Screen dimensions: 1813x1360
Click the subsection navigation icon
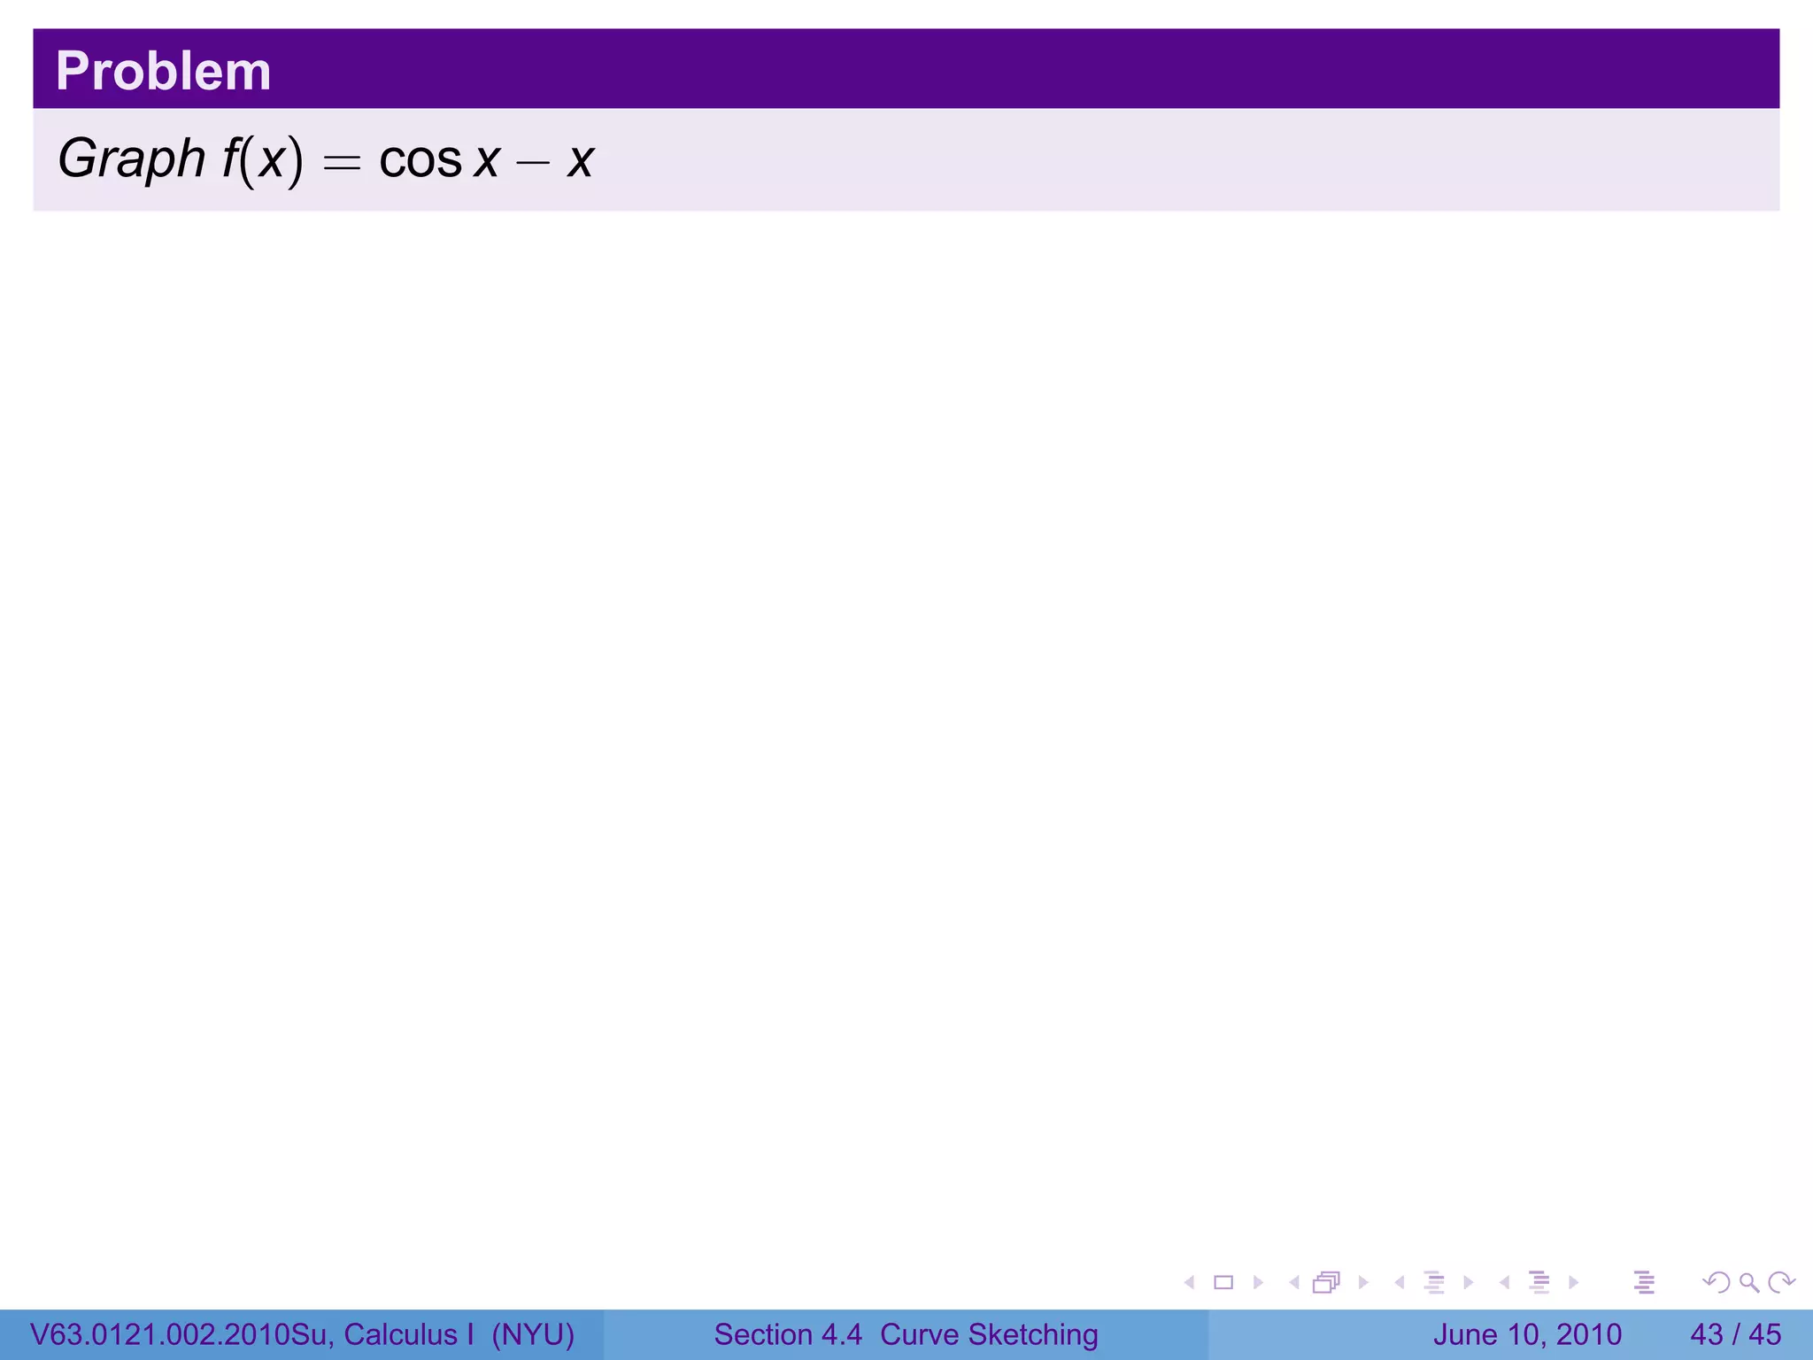click(1435, 1282)
